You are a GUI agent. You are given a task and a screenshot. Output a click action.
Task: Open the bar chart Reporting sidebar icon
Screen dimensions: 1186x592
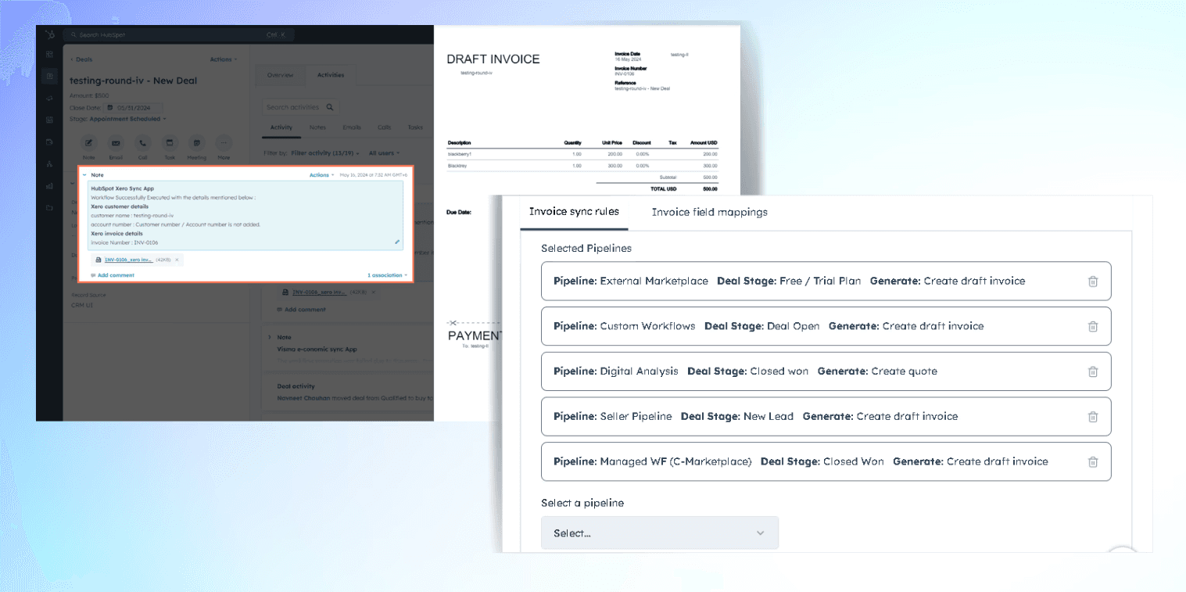pyautogui.click(x=50, y=185)
